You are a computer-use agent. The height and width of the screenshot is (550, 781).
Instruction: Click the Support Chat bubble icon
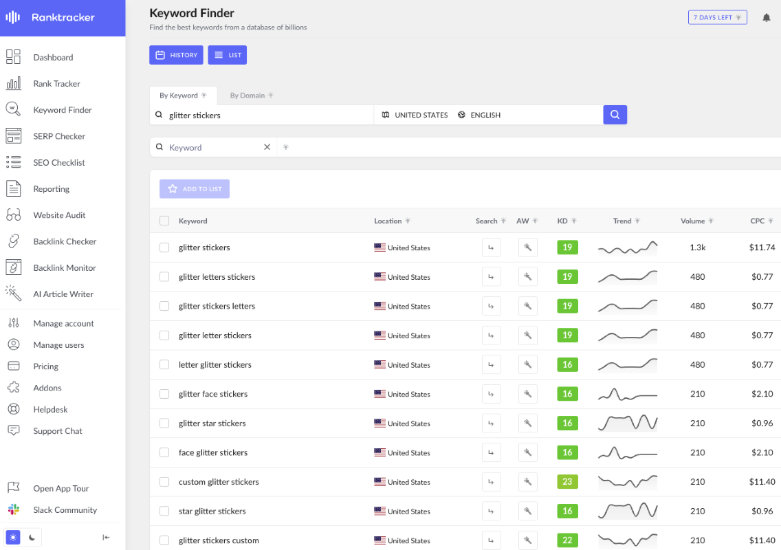tap(14, 430)
